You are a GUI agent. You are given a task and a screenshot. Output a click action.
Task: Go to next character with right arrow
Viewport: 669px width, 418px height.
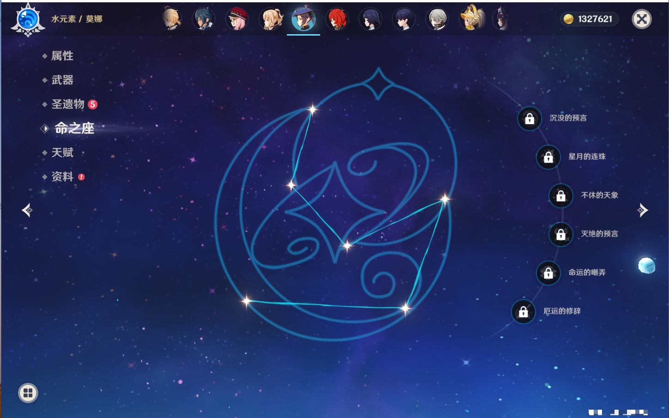pyautogui.click(x=643, y=210)
